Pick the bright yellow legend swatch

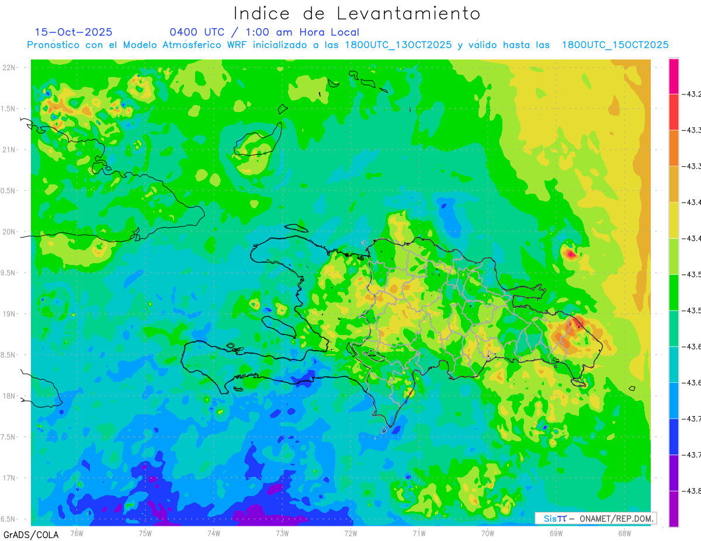(674, 220)
